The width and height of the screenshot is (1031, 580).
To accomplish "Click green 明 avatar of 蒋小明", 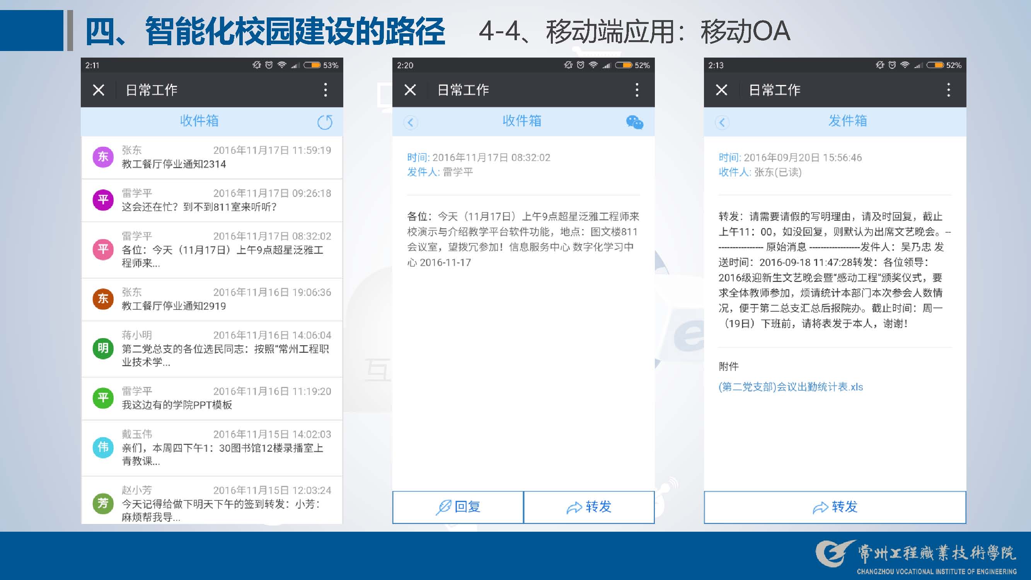I will point(103,349).
